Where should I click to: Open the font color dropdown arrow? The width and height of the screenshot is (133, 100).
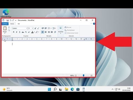coord(34,32)
